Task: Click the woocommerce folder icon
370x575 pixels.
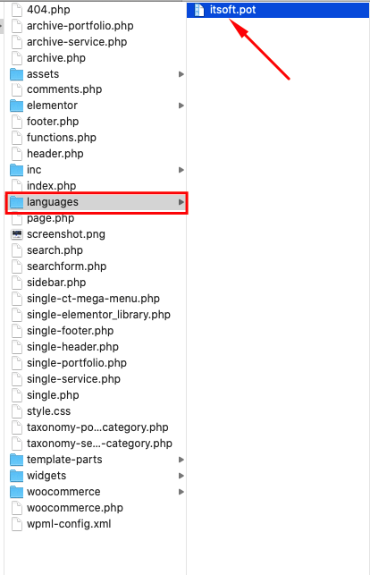Action: pos(16,492)
